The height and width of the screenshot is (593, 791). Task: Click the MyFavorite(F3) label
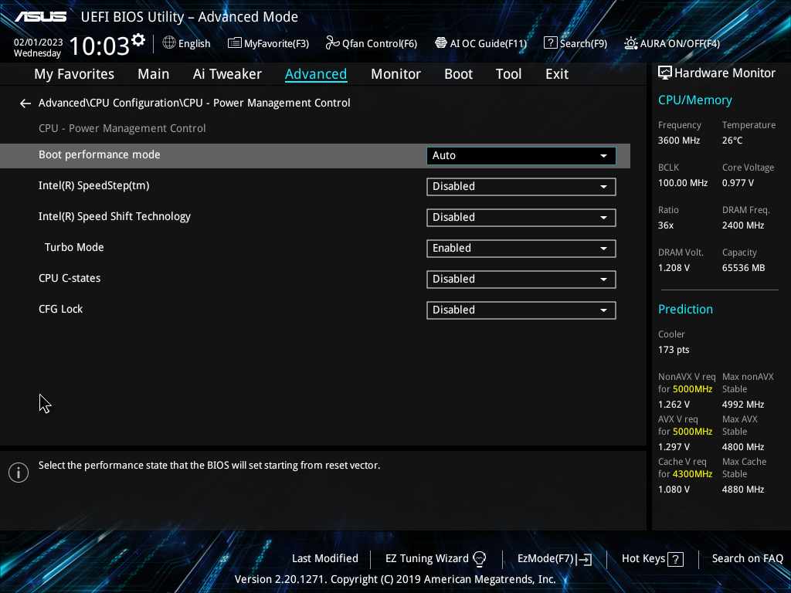[277, 44]
